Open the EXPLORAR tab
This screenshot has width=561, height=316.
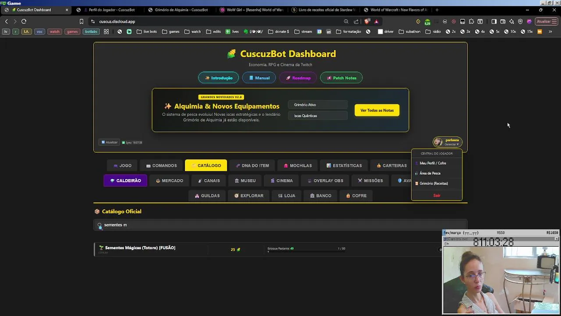(x=249, y=195)
